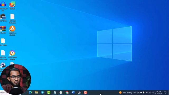
Task: Open Microsoft Word from the taskbar
Action: pos(73,93)
